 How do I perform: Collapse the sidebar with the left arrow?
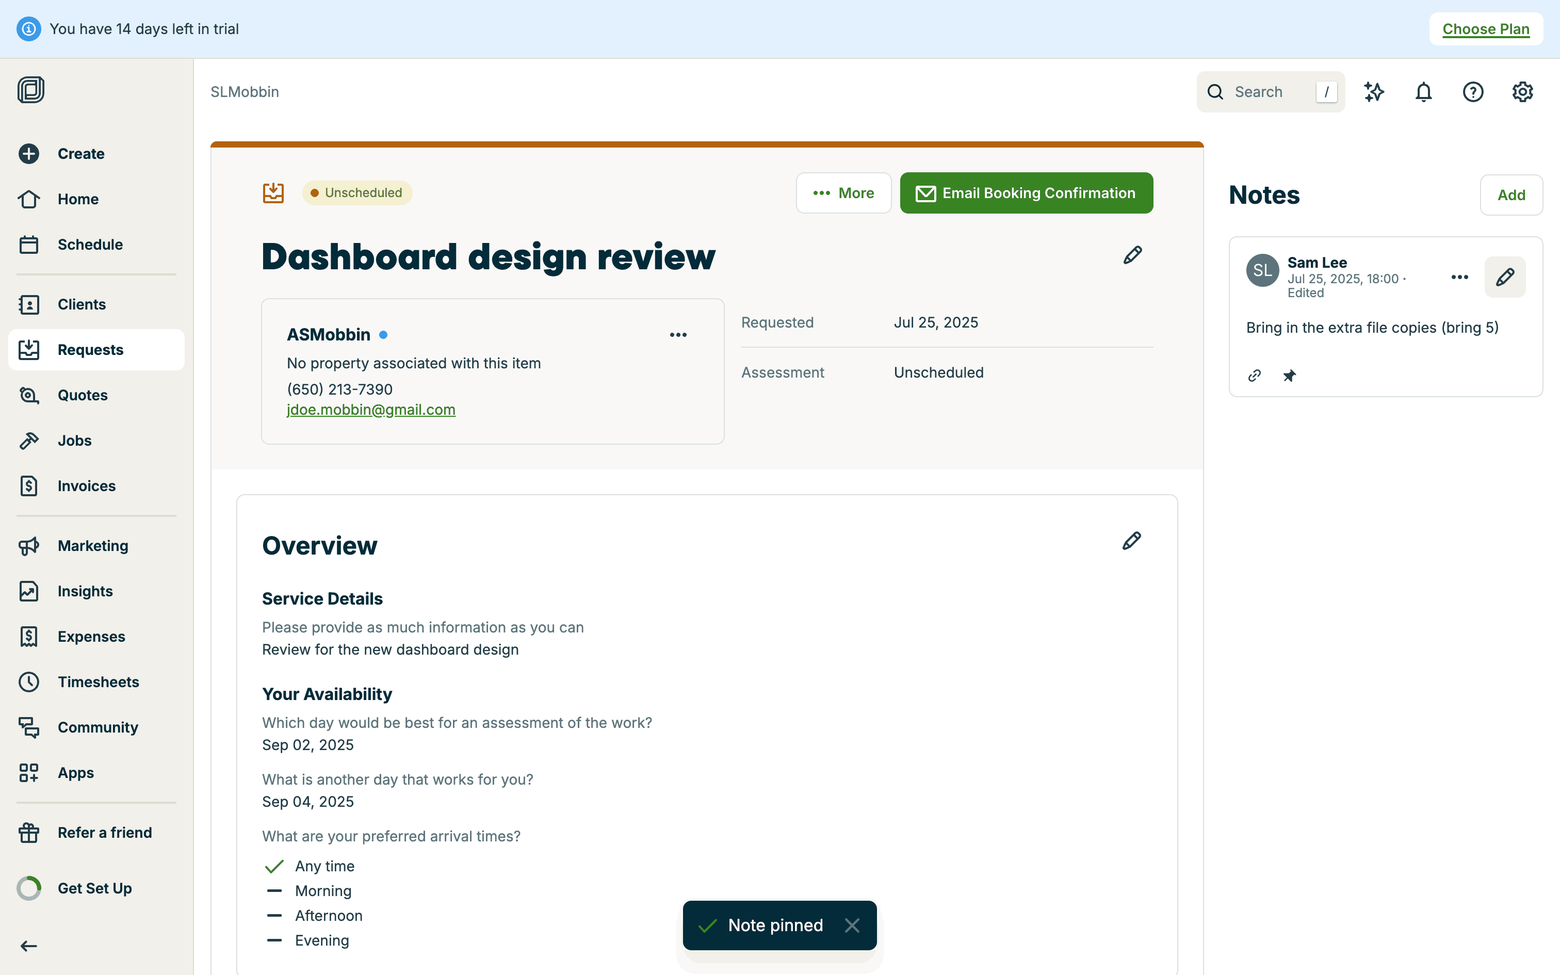(x=28, y=946)
